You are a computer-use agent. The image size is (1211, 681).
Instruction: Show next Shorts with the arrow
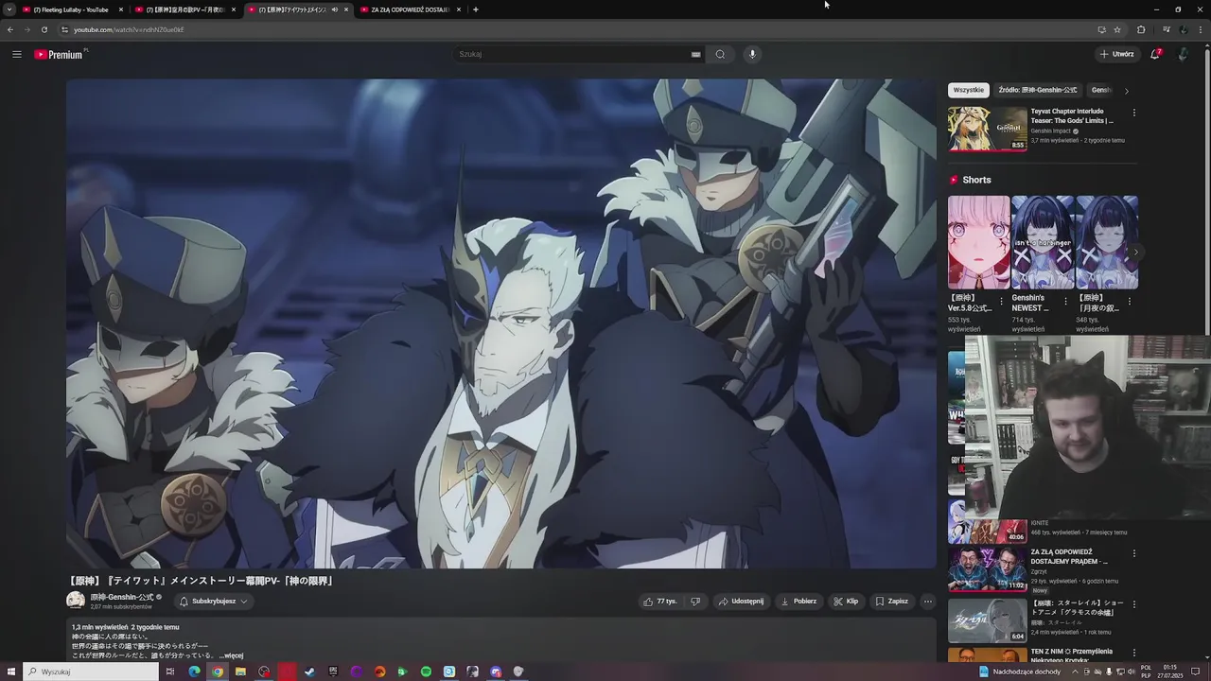point(1136,253)
